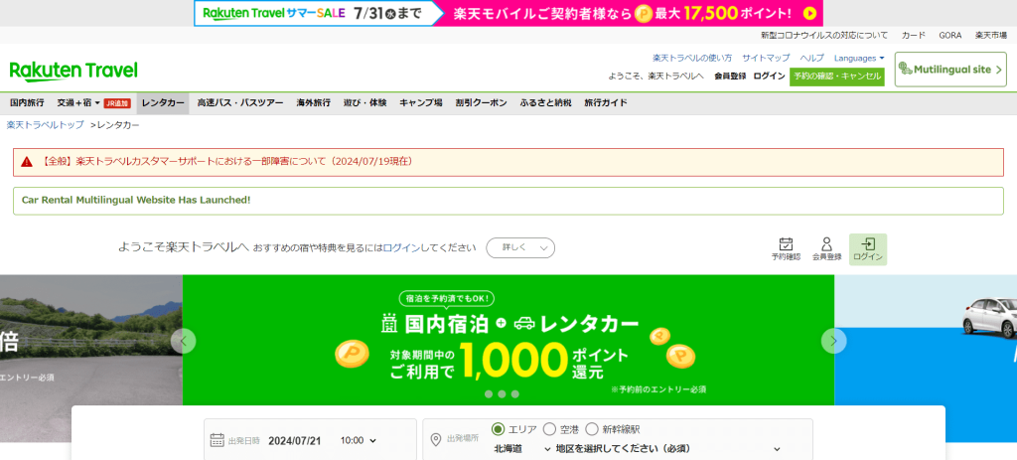Open 高速バス・バスツアー menu

(240, 102)
